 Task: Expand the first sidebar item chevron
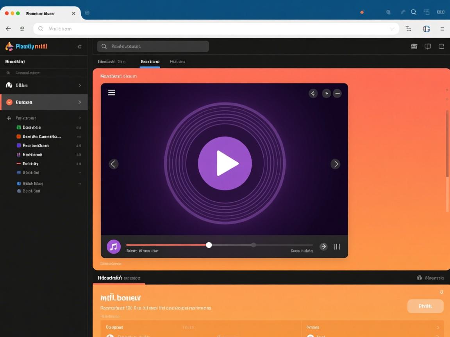(x=80, y=85)
